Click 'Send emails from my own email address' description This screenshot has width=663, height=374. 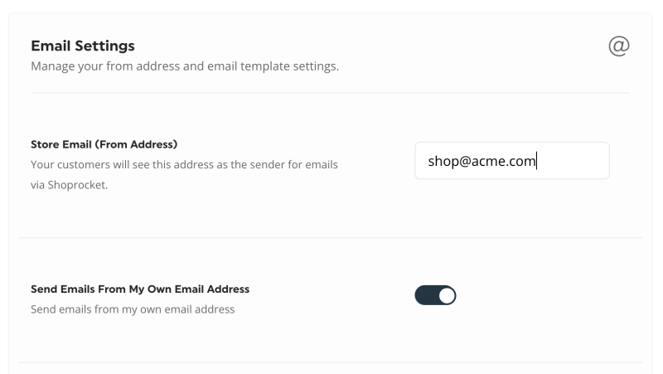click(x=133, y=309)
